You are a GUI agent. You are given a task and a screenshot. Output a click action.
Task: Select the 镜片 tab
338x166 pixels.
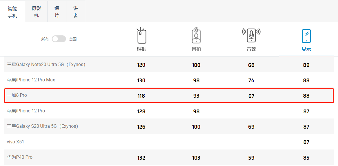click(x=57, y=12)
